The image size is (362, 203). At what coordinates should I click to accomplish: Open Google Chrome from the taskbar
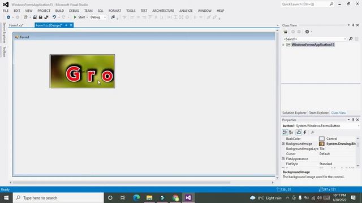(x=175, y=198)
